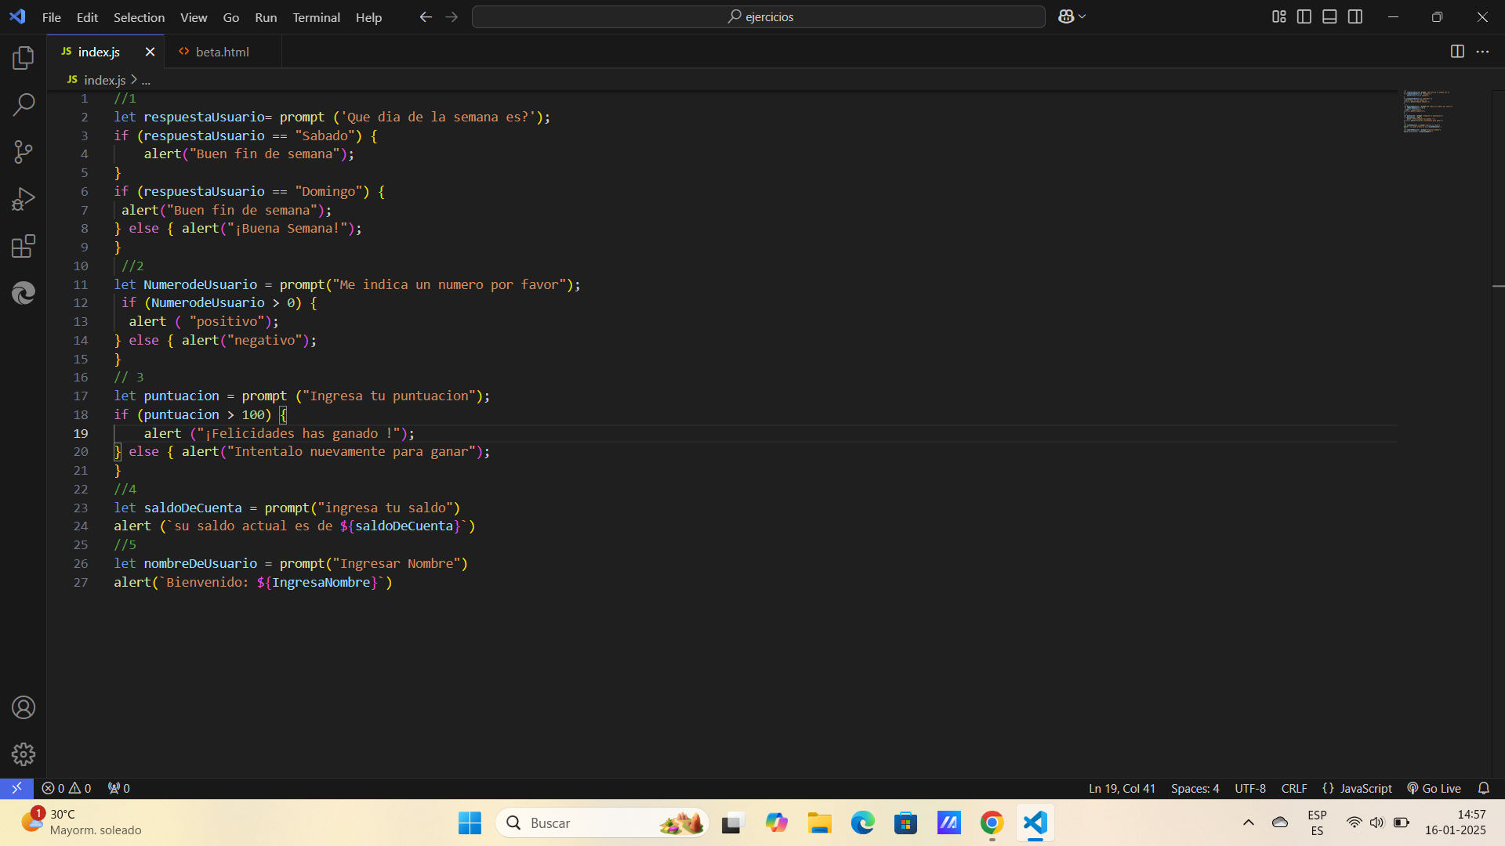1505x846 pixels.
Task: Click the Remote window indicator in status bar
Action: tap(16, 788)
